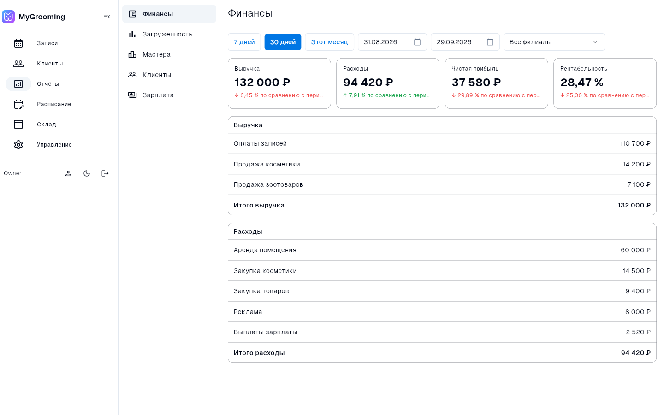Open the Записи calendar icon
The height and width of the screenshot is (415, 664).
(18, 43)
